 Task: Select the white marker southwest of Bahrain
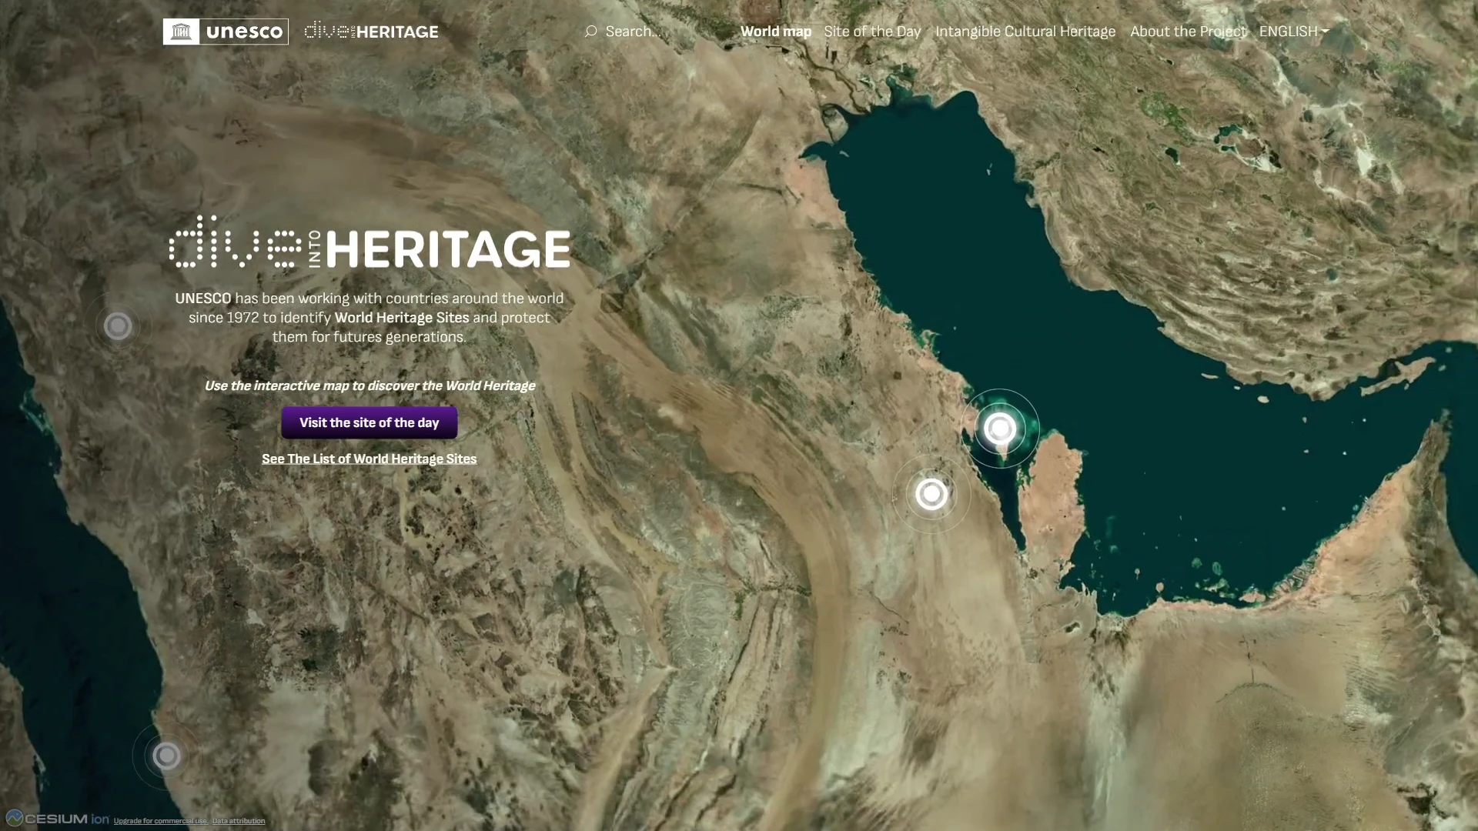(931, 494)
